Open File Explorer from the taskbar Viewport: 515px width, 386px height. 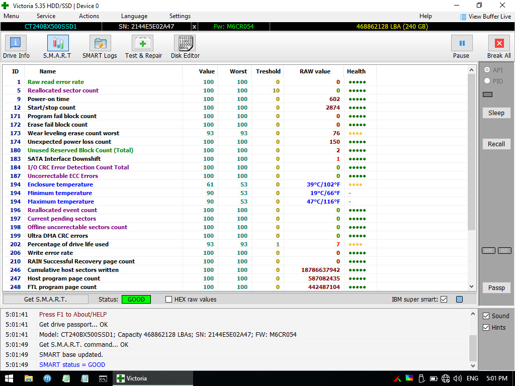pos(29,378)
